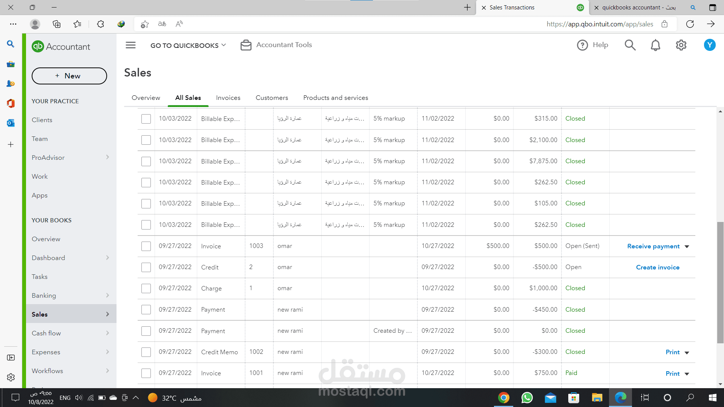Tick checkbox for the $315.00 Billable Expense row
724x407 pixels.
pos(146,119)
